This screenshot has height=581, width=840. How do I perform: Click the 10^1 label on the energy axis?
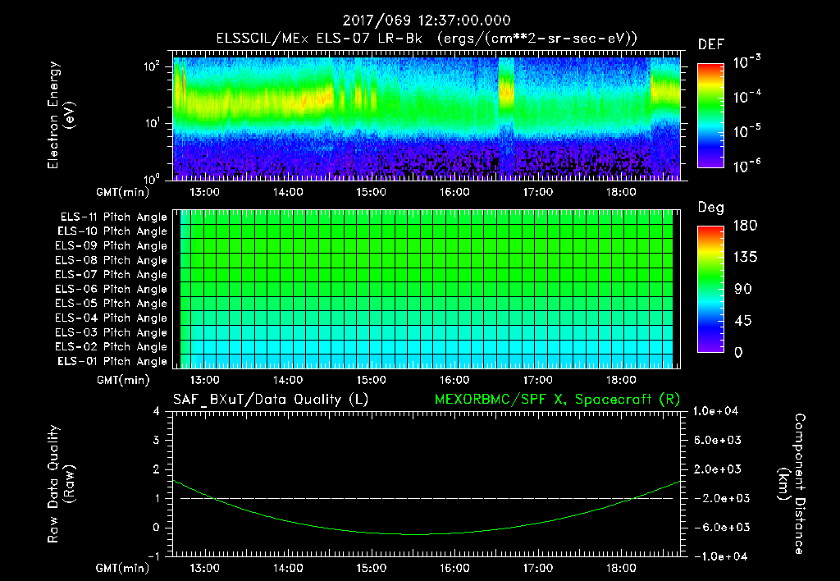click(x=152, y=123)
